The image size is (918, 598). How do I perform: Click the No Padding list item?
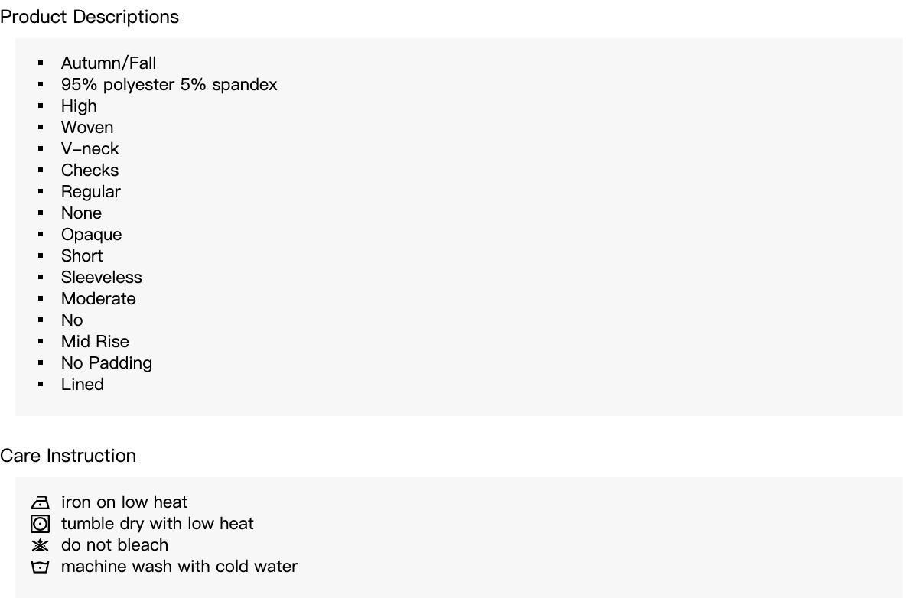pyautogui.click(x=107, y=363)
